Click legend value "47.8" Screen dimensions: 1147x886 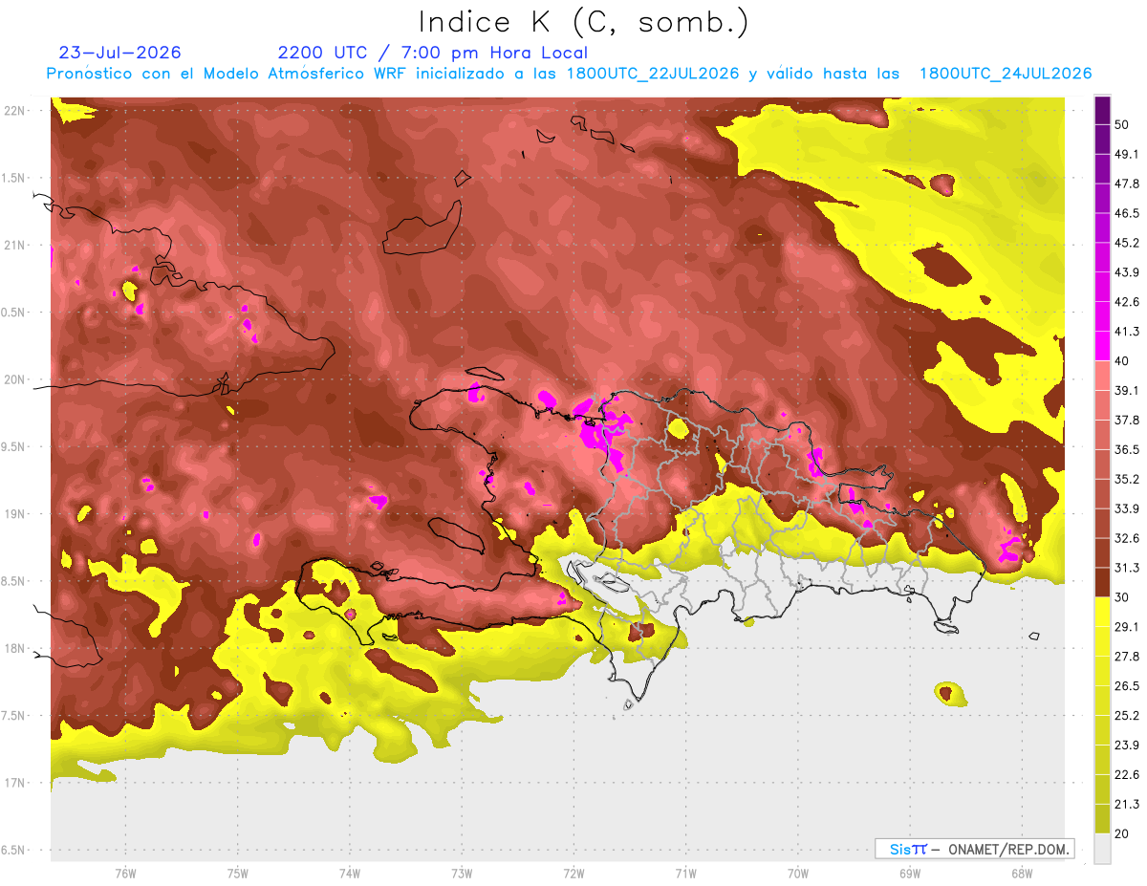coord(1126,184)
